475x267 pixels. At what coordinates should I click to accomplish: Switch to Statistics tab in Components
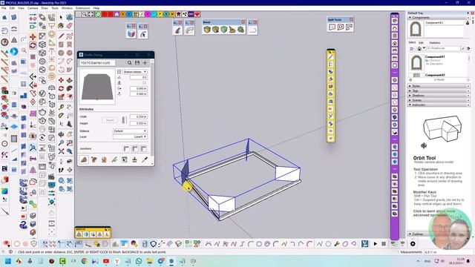pyautogui.click(x=434, y=43)
